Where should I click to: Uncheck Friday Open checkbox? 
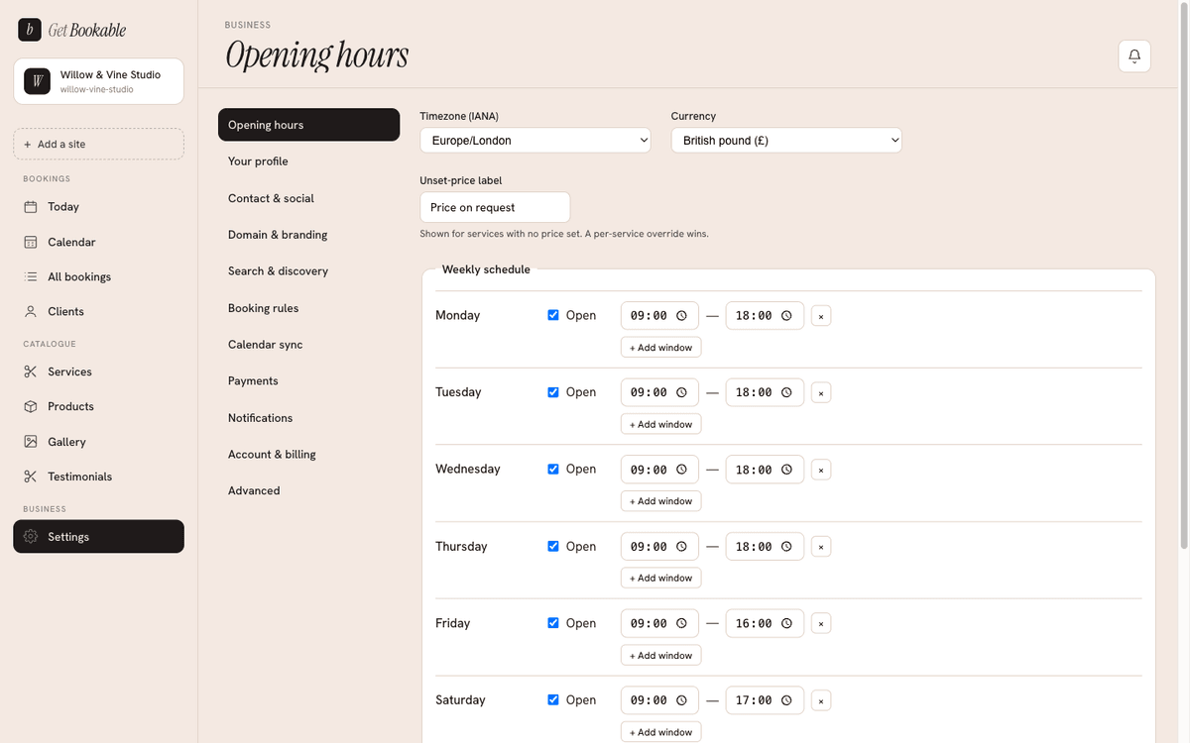[x=553, y=623]
